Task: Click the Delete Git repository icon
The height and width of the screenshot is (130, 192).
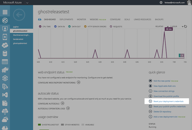Action: pyautogui.click(x=150, y=112)
